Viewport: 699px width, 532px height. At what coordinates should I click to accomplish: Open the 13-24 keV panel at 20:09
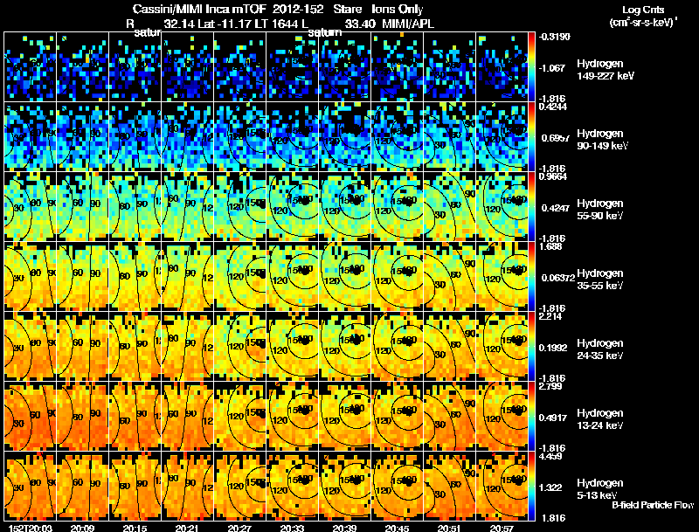(82, 417)
